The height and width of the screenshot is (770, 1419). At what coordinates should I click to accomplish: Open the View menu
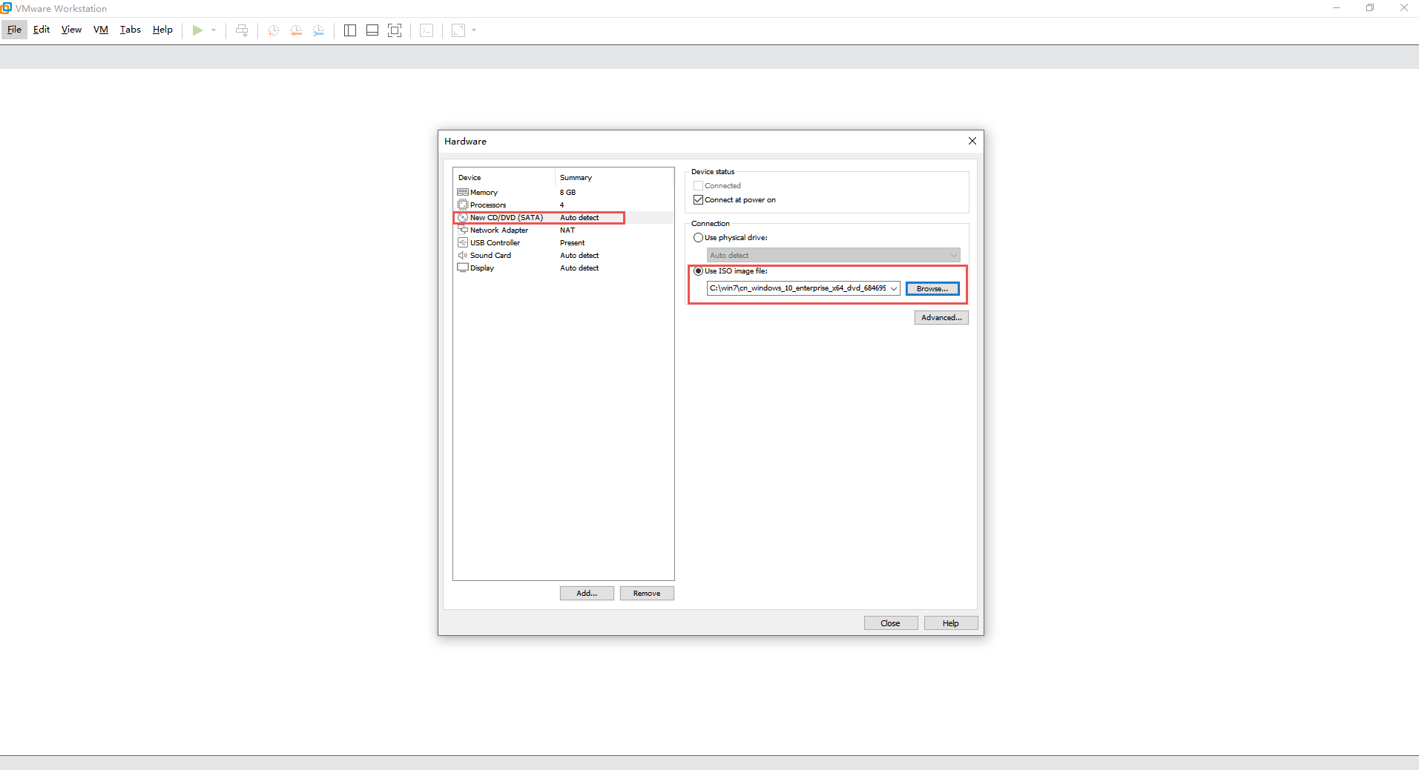click(x=71, y=30)
